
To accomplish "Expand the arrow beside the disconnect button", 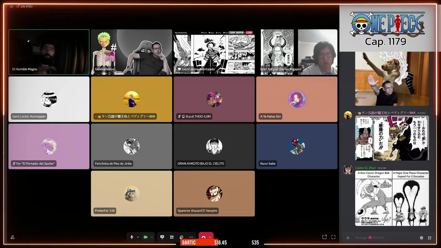I will click(210, 237).
